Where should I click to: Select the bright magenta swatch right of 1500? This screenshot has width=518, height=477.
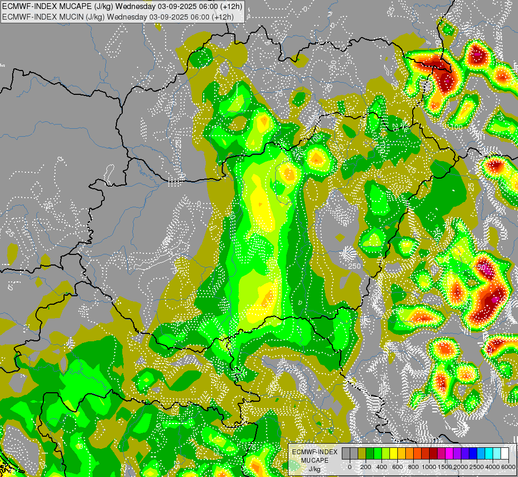(x=450, y=454)
